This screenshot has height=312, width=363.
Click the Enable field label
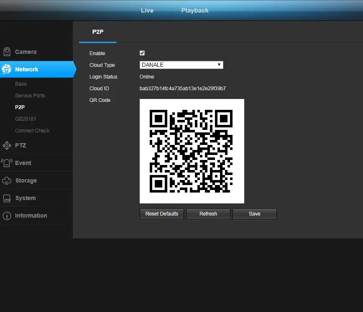(97, 53)
